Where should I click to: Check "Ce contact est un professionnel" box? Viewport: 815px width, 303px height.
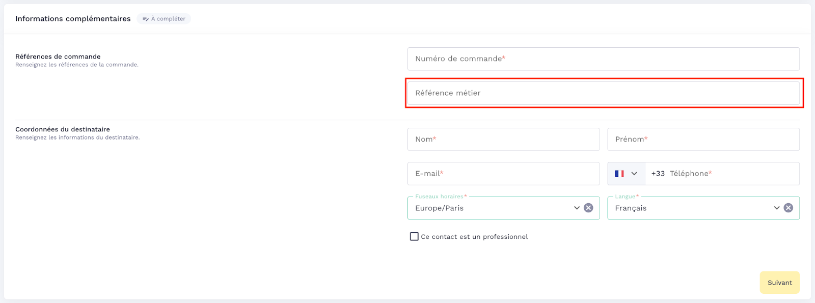(x=414, y=236)
